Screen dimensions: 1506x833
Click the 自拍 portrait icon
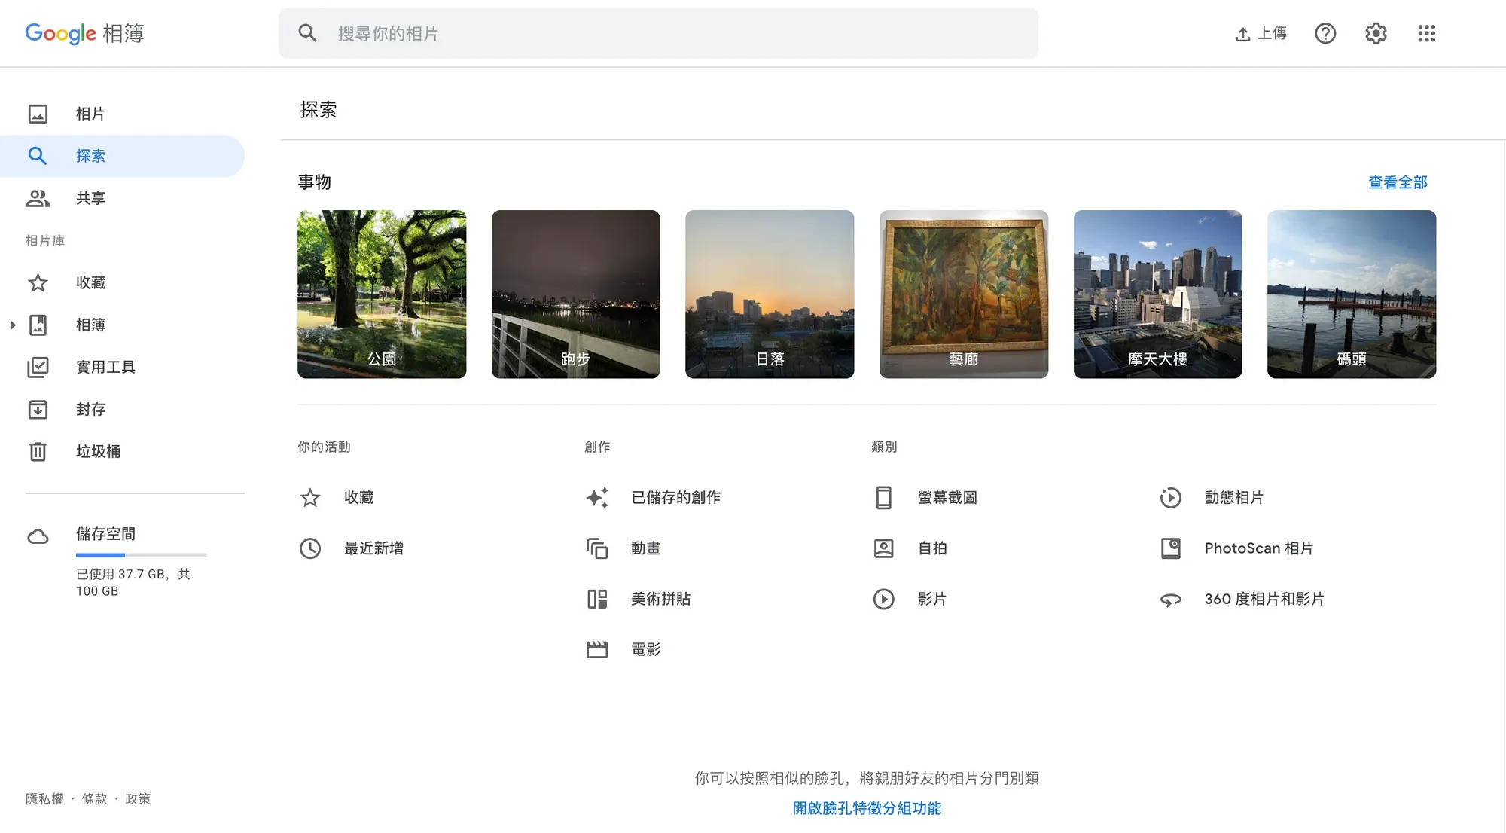[884, 548]
